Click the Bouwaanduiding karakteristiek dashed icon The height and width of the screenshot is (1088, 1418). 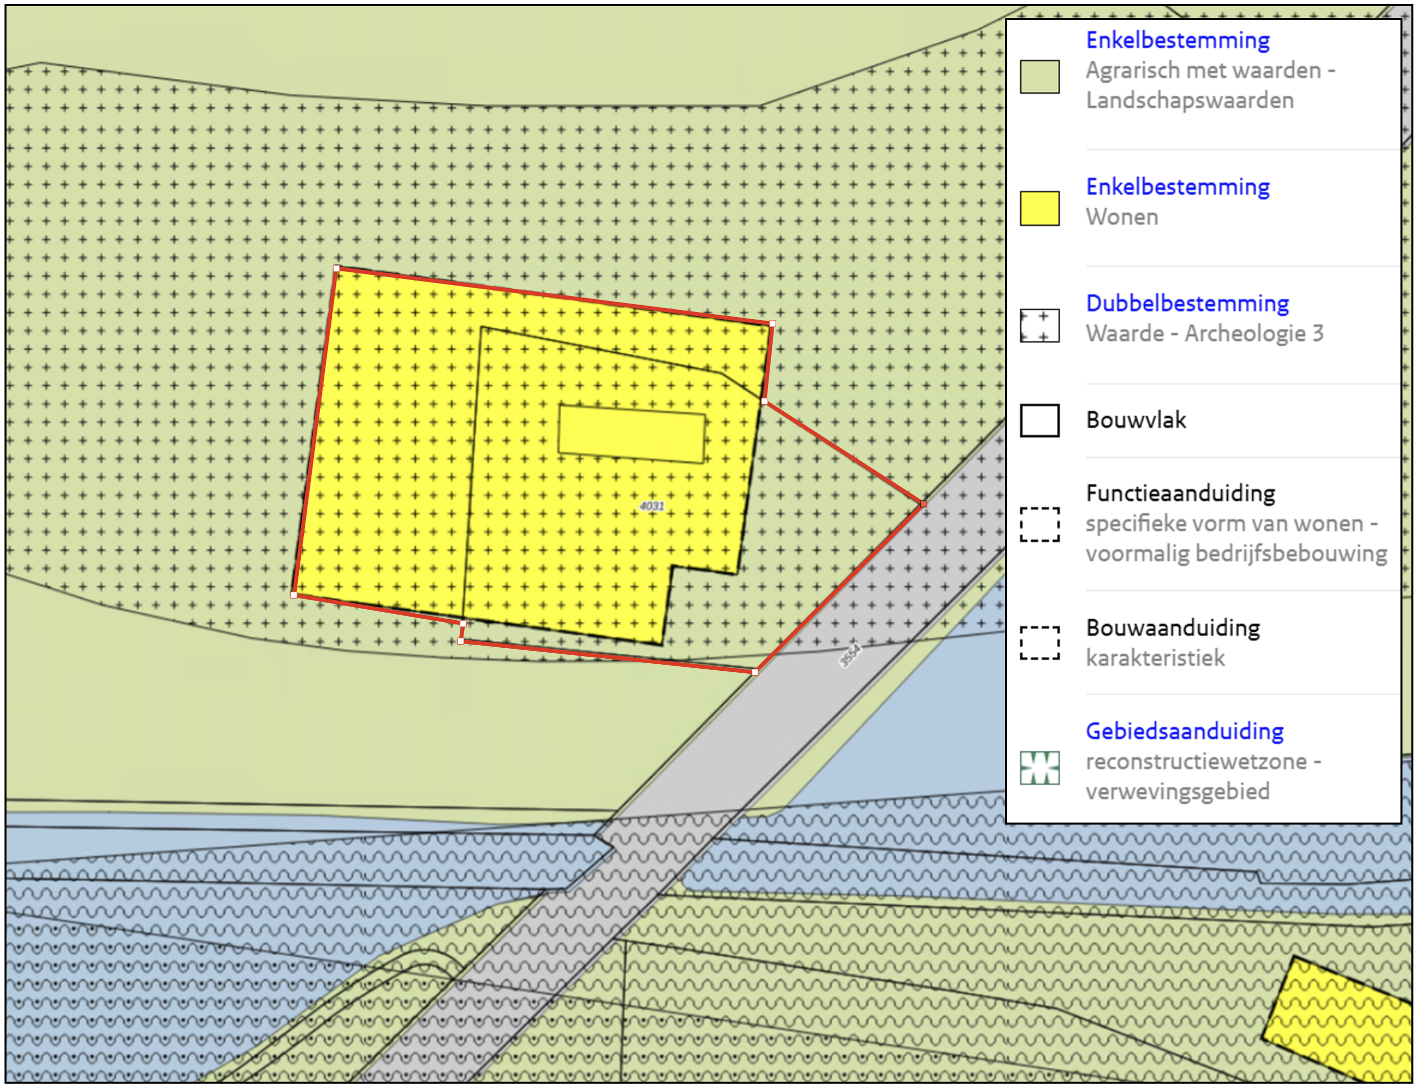coord(1039,643)
